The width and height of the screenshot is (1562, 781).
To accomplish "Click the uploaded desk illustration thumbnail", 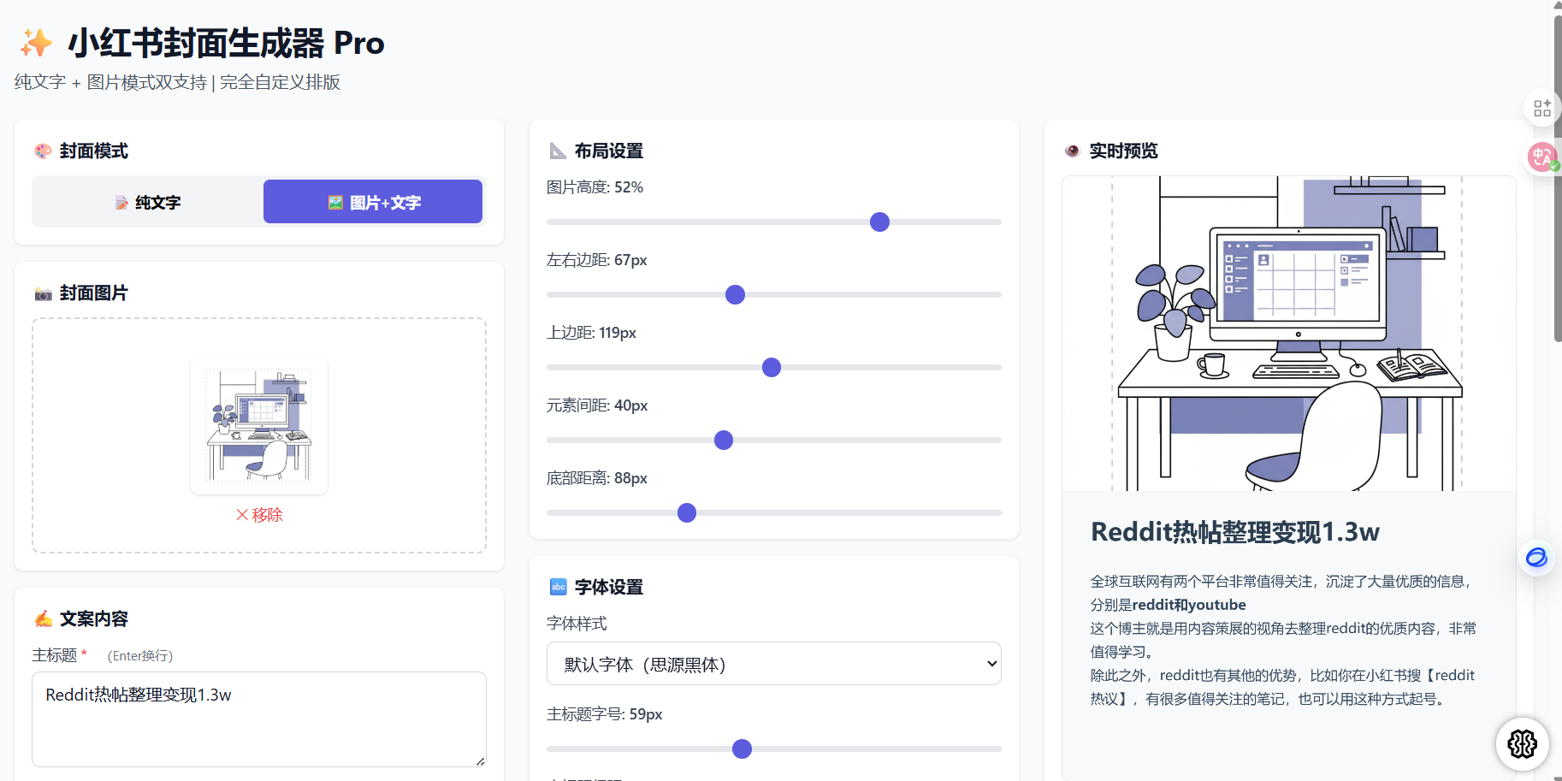I will click(259, 425).
